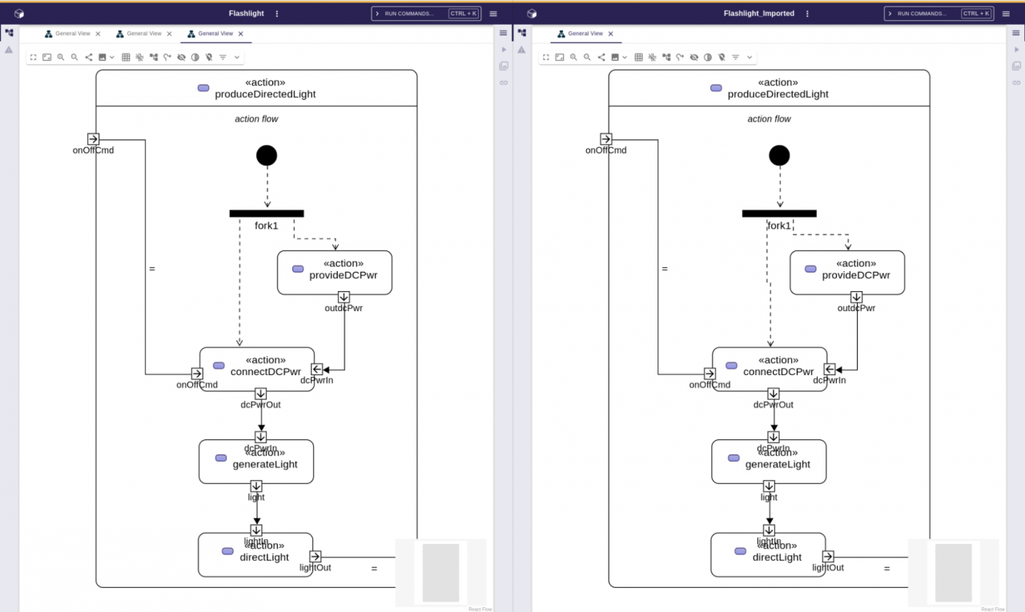The width and height of the screenshot is (1025, 612).
Task: Toggle fade elements in Flashlight_Imported toolbar
Action: pyautogui.click(x=707, y=58)
